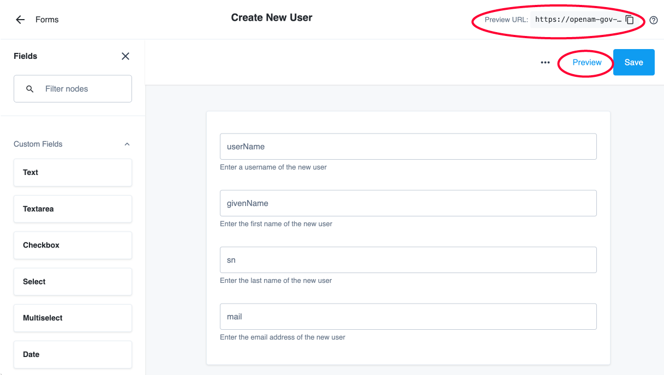The width and height of the screenshot is (664, 375).
Task: Copy the Preview URL with the copy icon
Action: click(x=630, y=20)
